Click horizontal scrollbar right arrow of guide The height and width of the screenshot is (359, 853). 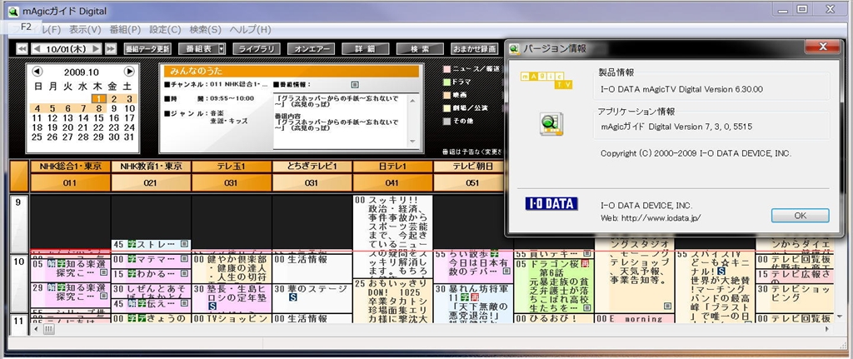pos(828,329)
